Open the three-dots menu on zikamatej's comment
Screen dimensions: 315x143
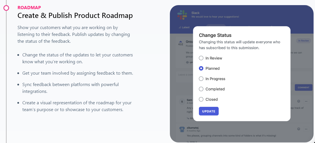pos(306,129)
